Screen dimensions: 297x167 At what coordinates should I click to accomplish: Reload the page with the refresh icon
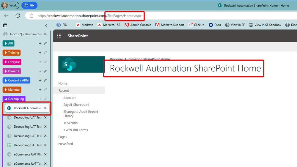(18, 16)
